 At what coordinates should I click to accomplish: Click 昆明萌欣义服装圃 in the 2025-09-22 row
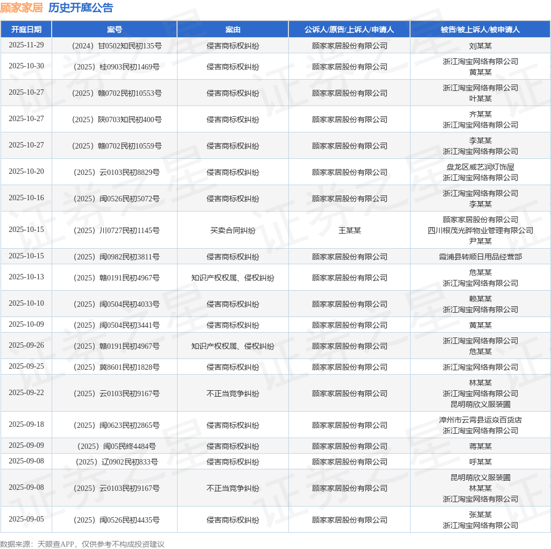coord(480,404)
